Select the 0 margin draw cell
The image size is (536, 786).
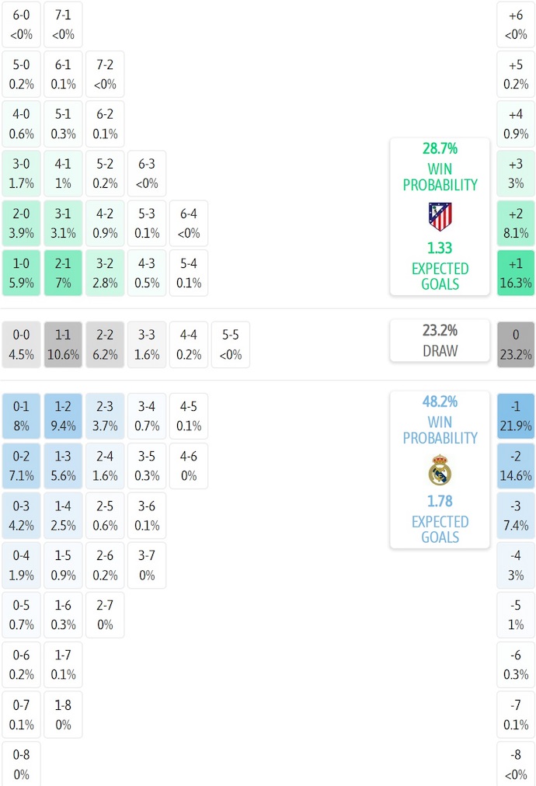516,344
